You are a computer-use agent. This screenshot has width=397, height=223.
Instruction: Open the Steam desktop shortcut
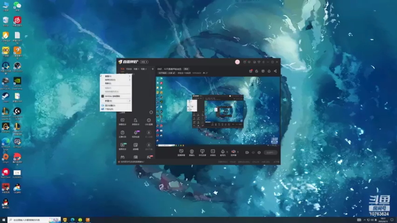tap(5, 96)
